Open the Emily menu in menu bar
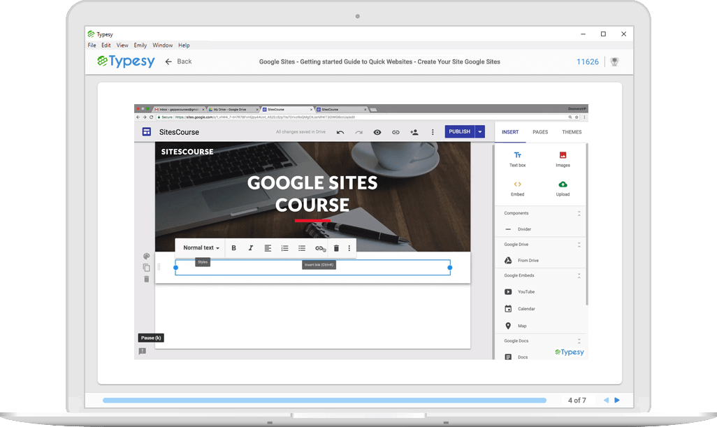717x427 pixels. pos(140,45)
